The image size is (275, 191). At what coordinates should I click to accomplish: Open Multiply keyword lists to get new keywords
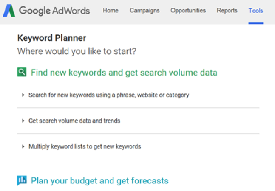point(85,146)
